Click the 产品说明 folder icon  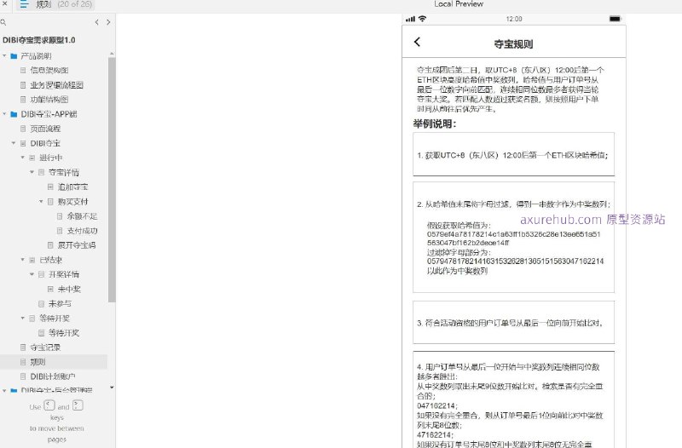coord(14,56)
